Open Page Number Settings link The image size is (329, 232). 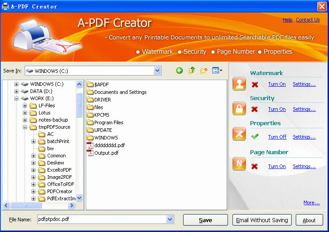[304, 166]
